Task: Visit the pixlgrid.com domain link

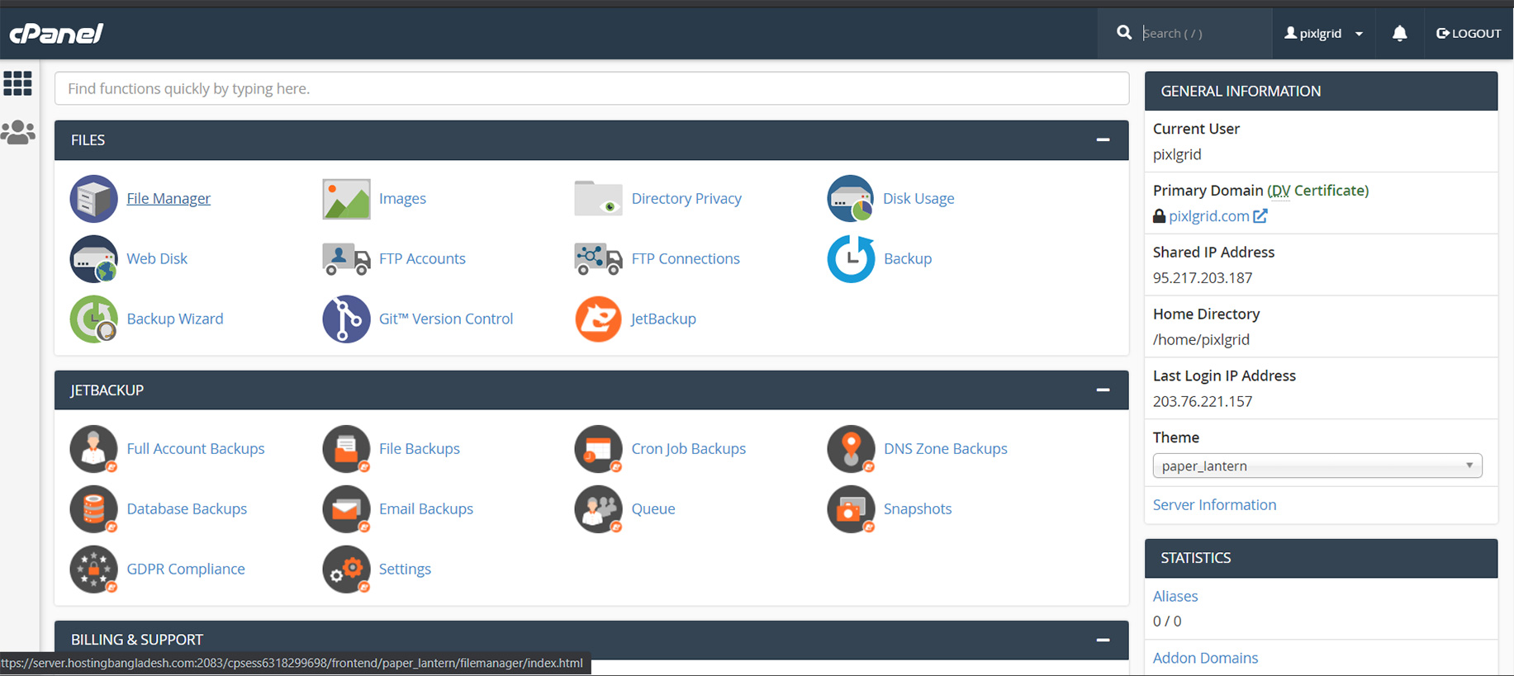Action: coord(1208,216)
